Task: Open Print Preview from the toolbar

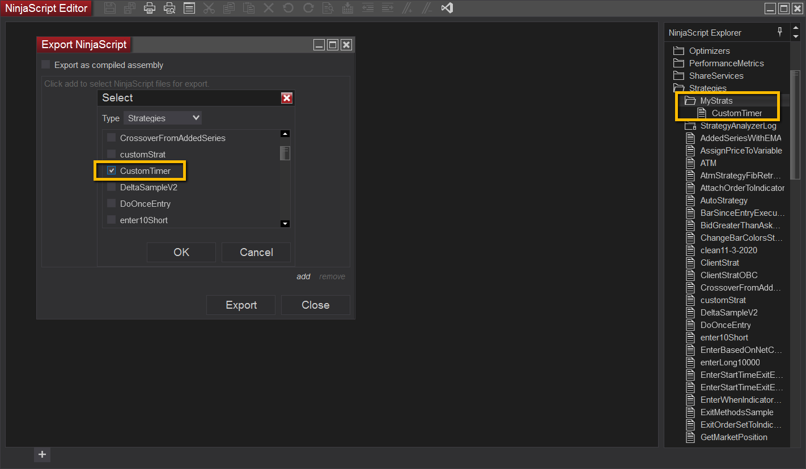Action: pyautogui.click(x=169, y=8)
